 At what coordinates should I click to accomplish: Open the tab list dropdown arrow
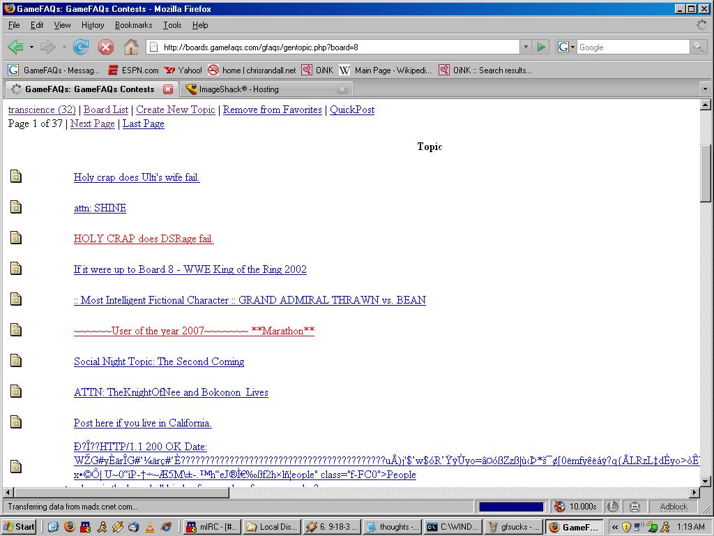point(704,89)
